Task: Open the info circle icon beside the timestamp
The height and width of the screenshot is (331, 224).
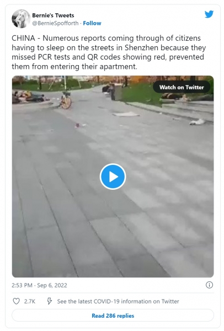Action: point(209,285)
